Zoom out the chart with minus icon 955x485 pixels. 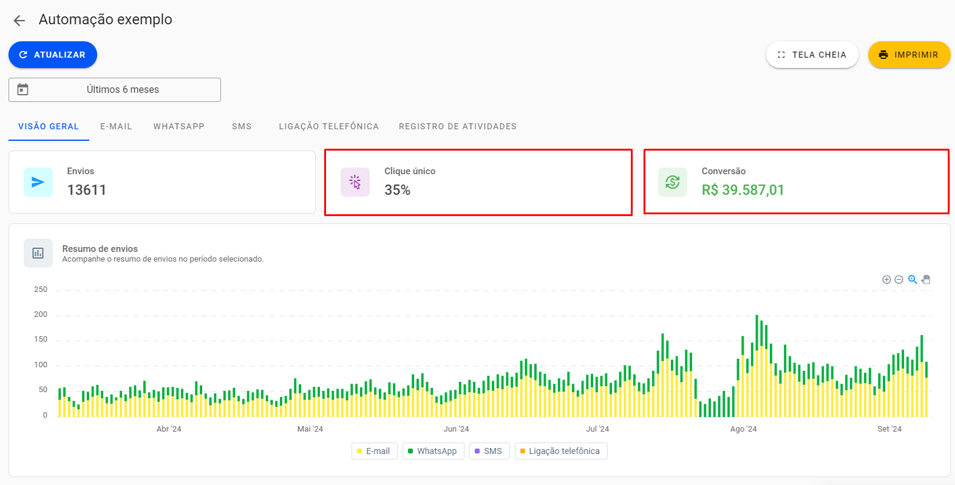click(899, 280)
